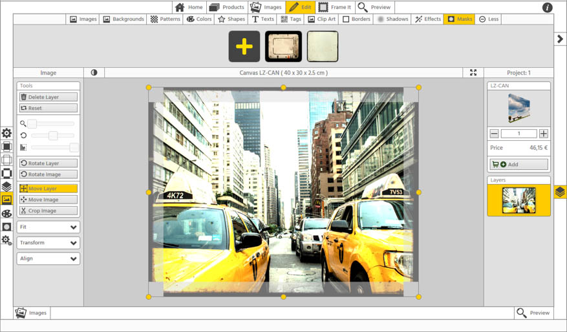The image size is (567, 332).
Task: Click the zoom magnifier icon in Tools
Action: 23,124
